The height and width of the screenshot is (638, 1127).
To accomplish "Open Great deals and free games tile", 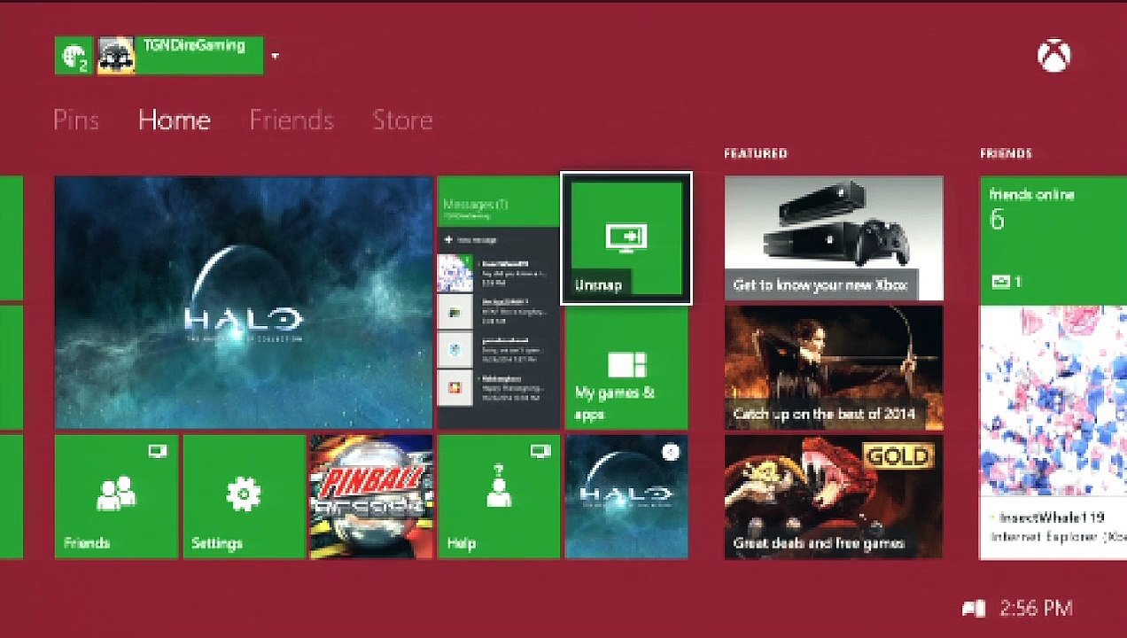I will click(x=834, y=496).
